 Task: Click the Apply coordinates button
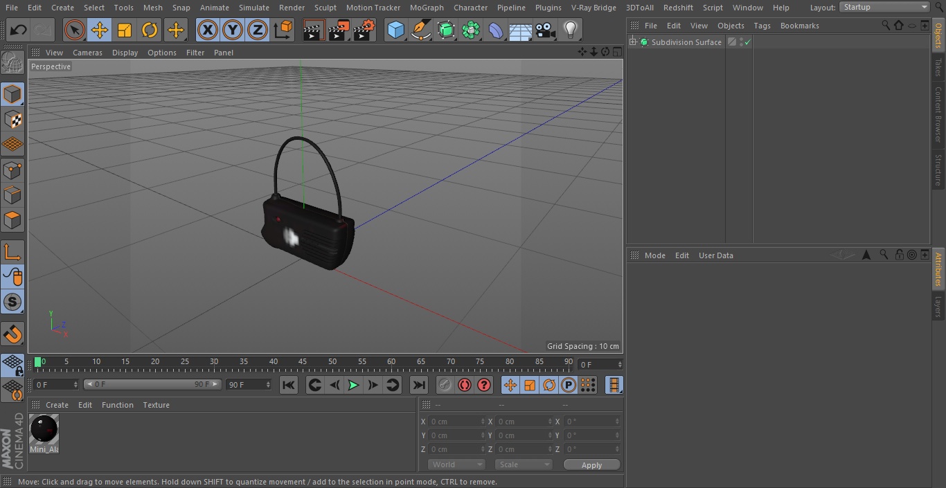[x=591, y=465]
